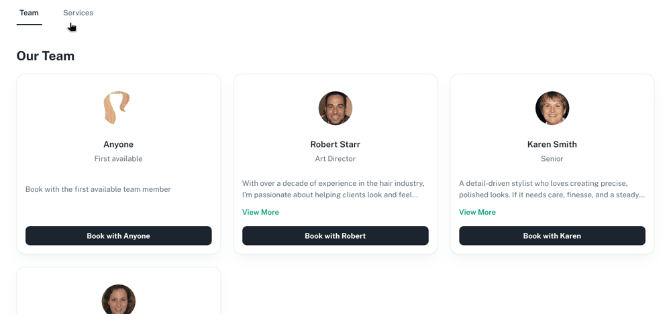Click Robert's truncated bio text
This screenshot has height=314, width=671.
click(x=333, y=189)
